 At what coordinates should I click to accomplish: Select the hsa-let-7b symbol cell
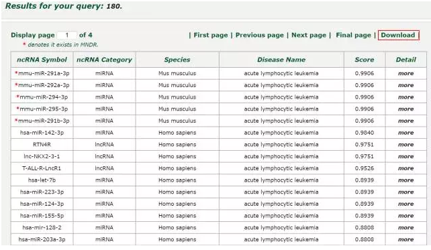click(42, 180)
